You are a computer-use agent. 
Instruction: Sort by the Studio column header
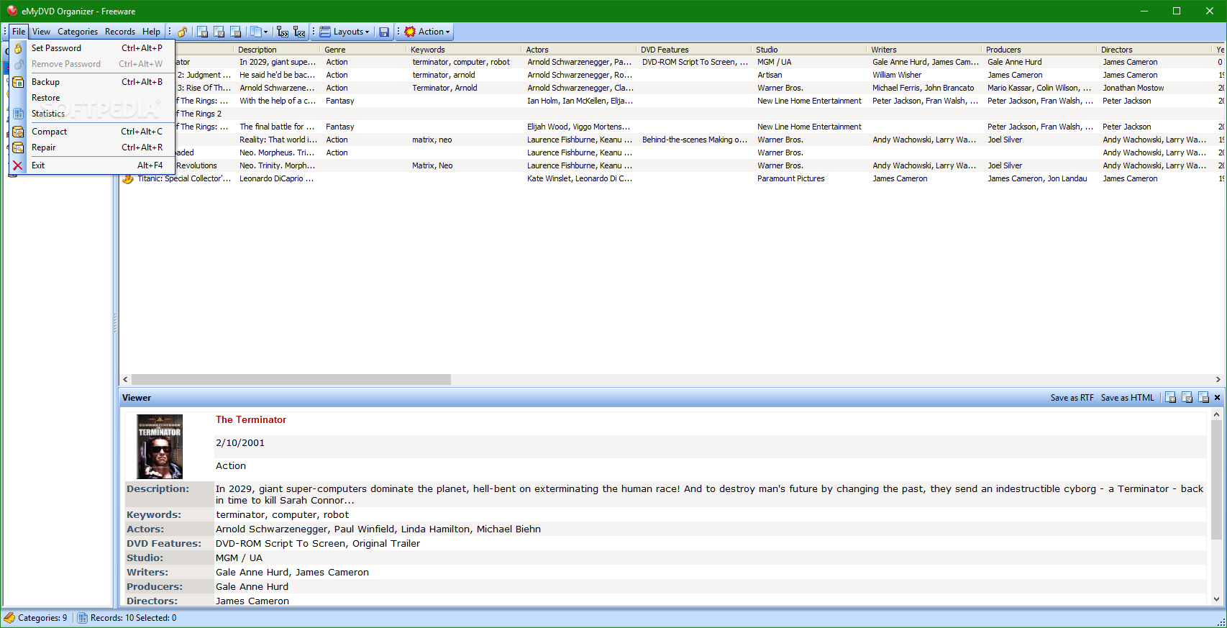[x=809, y=50]
